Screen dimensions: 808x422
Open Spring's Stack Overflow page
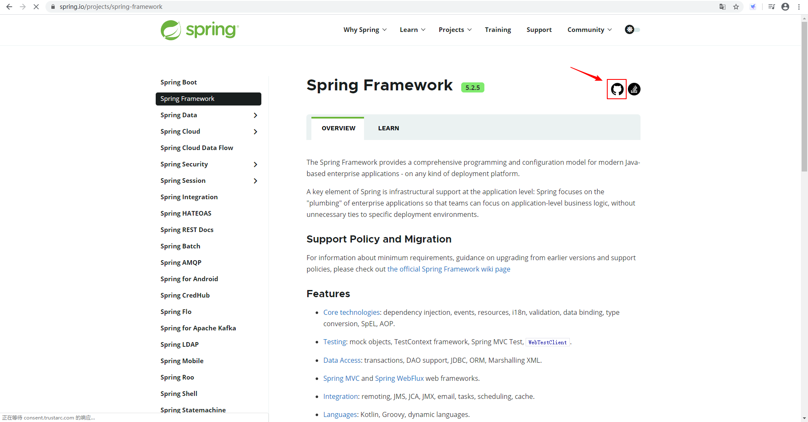click(x=634, y=89)
